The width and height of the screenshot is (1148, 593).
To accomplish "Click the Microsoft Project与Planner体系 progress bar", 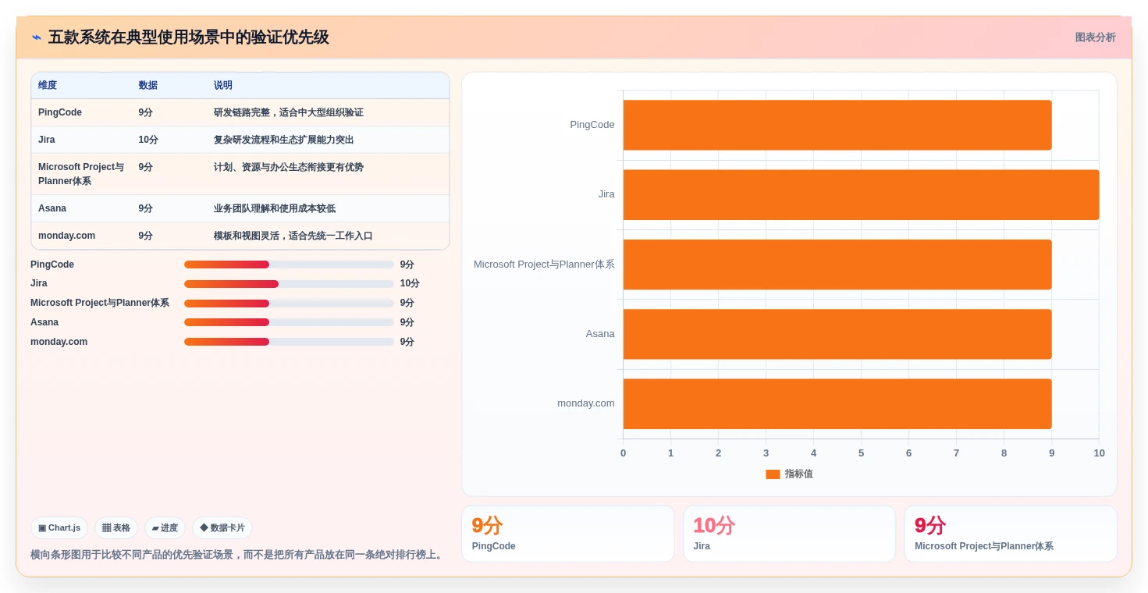I will click(289, 304).
